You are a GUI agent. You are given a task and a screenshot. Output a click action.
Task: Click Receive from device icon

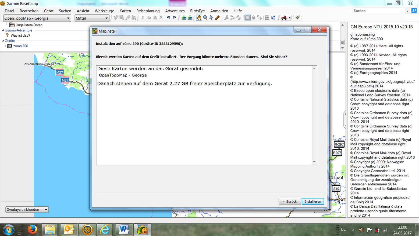coord(190,18)
